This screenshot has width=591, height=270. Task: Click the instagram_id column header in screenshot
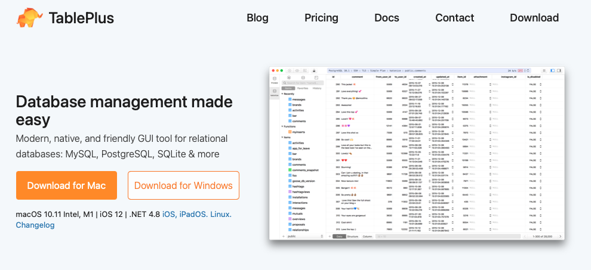509,77
